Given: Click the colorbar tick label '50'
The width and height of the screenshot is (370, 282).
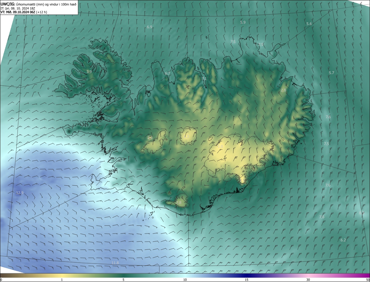Looking at the screenshot, I should pyautogui.click(x=368, y=280).
